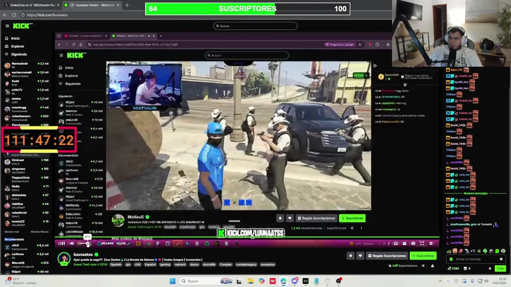Open the Kick sidebar hamburger menu
This screenshot has width=511, height=287.
(7, 26)
